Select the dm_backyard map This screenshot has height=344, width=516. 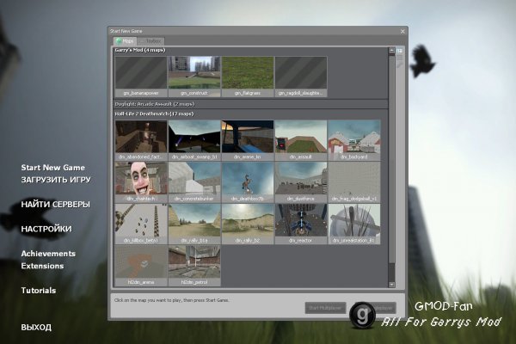354,140
